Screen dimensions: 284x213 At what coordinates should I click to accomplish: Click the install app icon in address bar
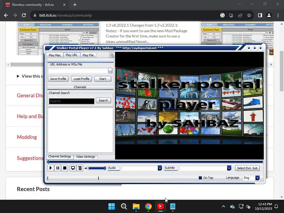point(231,16)
